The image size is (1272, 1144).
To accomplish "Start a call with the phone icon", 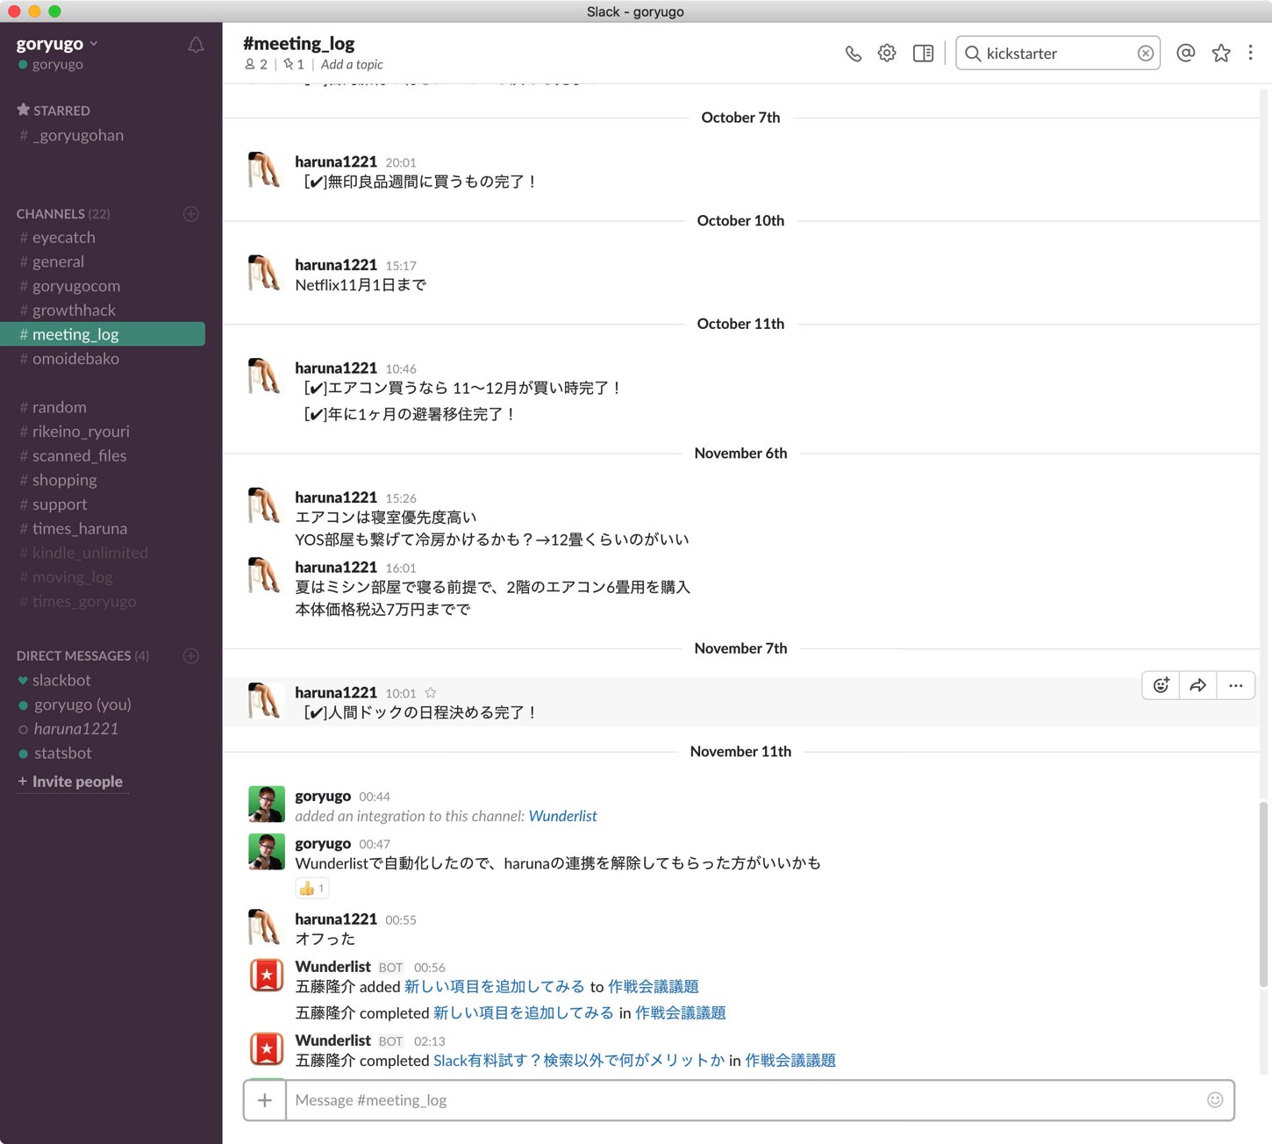I will (x=853, y=54).
